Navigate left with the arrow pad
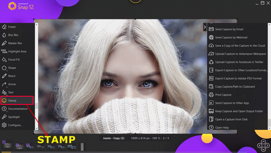The height and width of the screenshot is (153, 271). (260, 146)
